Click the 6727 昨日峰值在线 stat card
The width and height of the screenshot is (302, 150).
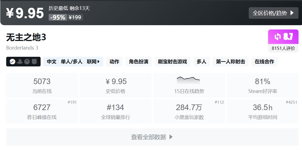42,111
